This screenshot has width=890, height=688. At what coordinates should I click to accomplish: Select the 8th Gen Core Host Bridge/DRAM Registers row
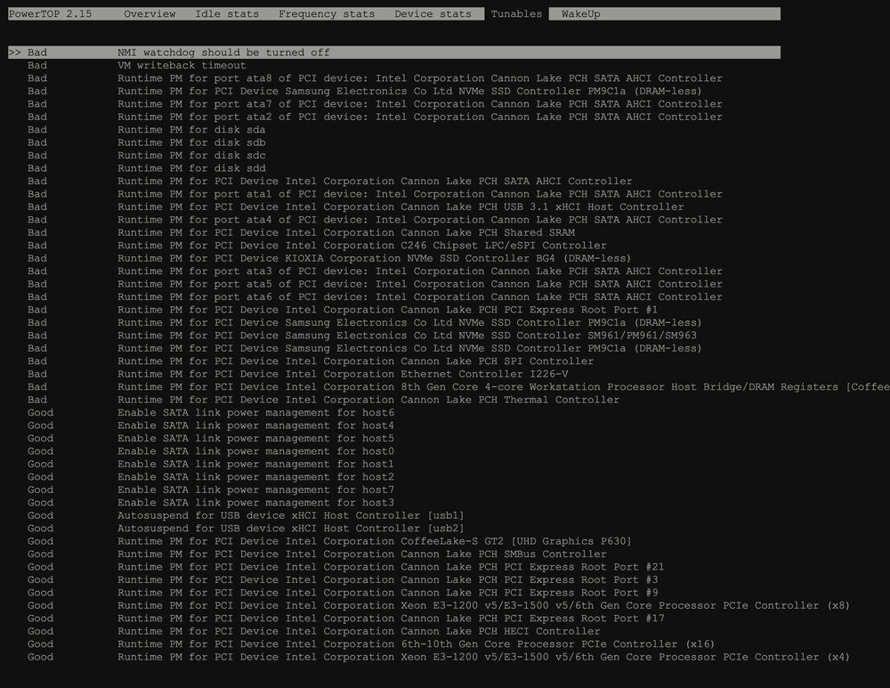[458, 387]
